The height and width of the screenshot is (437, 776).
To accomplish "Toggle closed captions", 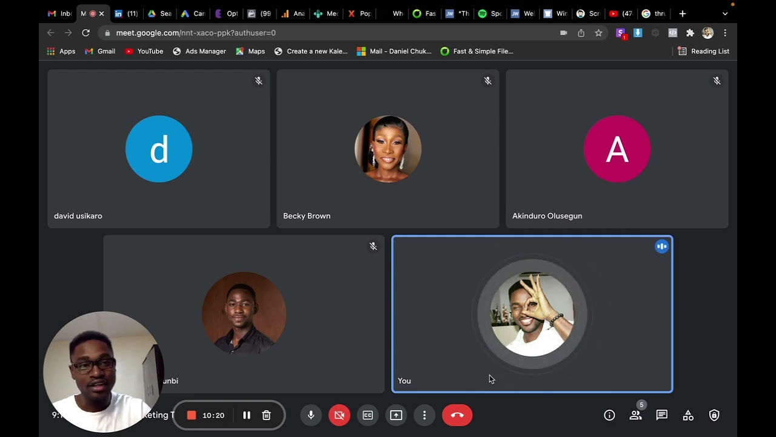I will [x=367, y=415].
